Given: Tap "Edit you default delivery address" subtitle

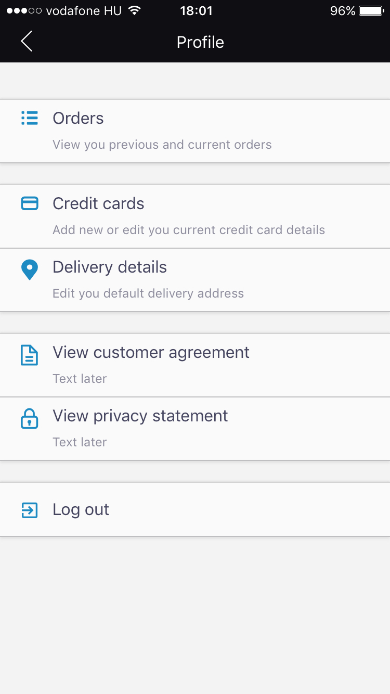Looking at the screenshot, I should click(x=148, y=293).
